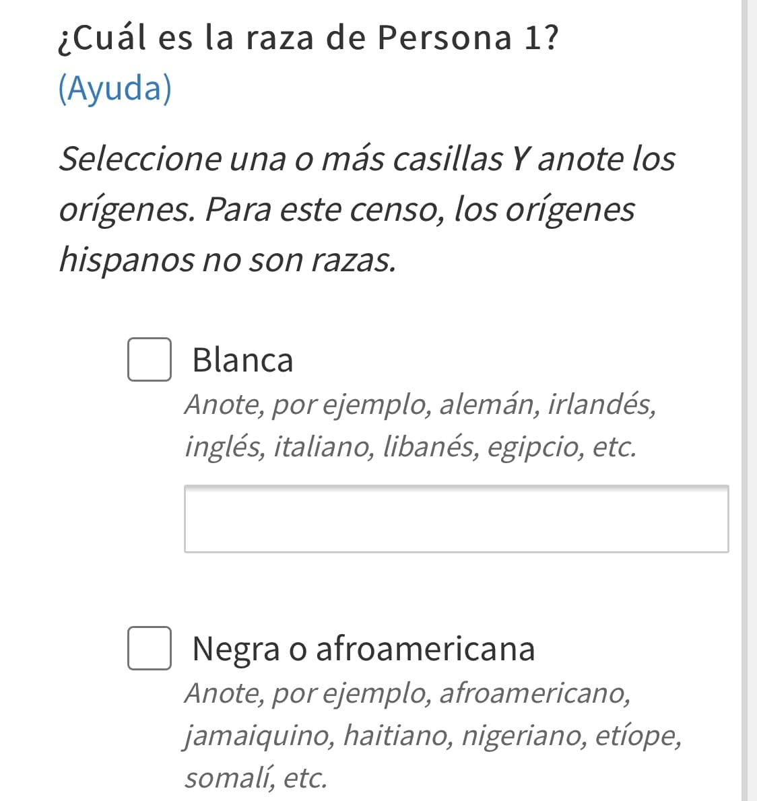Click the Negra o afroamericana label text
The height and width of the screenshot is (801, 757).
pos(363,649)
